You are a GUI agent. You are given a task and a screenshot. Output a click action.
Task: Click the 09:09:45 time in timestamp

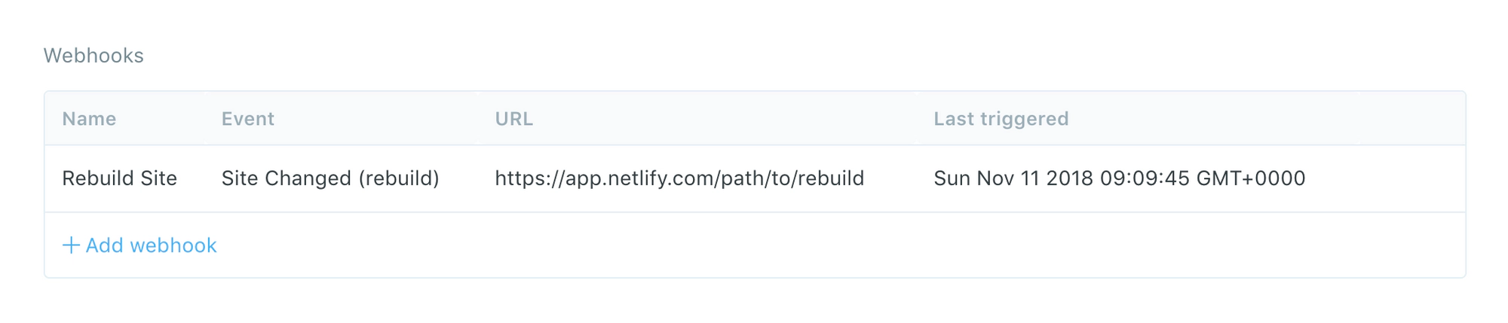(1144, 178)
